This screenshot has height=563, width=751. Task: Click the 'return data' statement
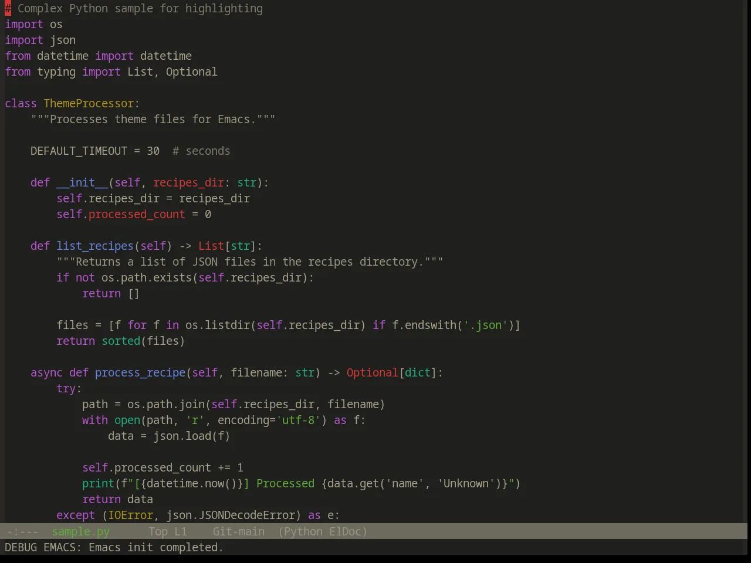click(x=117, y=499)
